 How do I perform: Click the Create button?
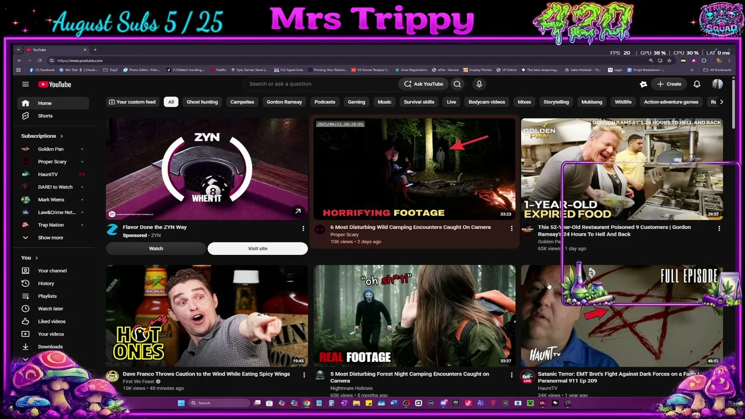669,84
